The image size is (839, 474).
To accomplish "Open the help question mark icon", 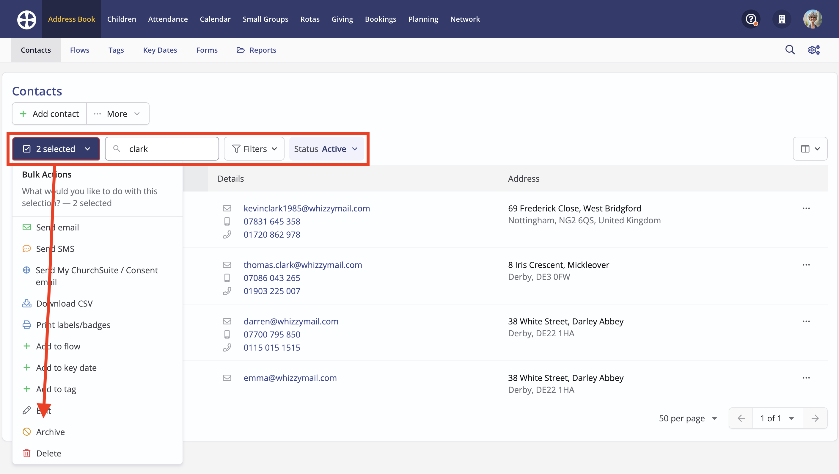I will (751, 19).
